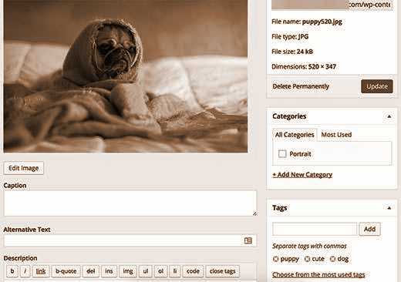401x282 pixels.
Task: Open the Edit Image editor
Action: (24, 168)
